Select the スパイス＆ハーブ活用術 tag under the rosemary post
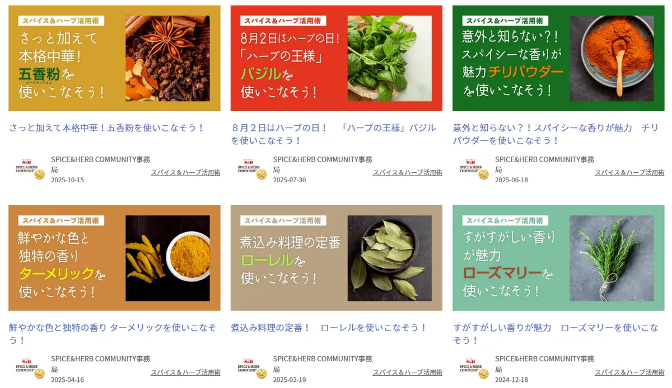672x388 pixels. pyautogui.click(x=629, y=372)
